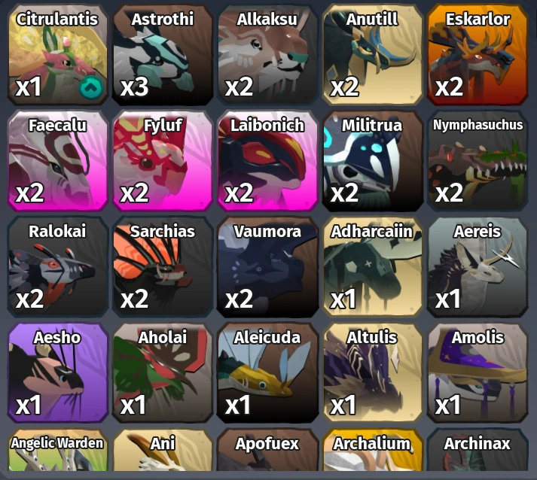Select the Sarchias creature tile
537x480 pixels.
[x=163, y=266]
